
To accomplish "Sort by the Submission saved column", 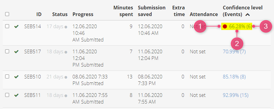I will click(152, 11).
